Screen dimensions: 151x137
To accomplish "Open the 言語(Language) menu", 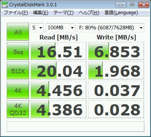I will point(121,13).
